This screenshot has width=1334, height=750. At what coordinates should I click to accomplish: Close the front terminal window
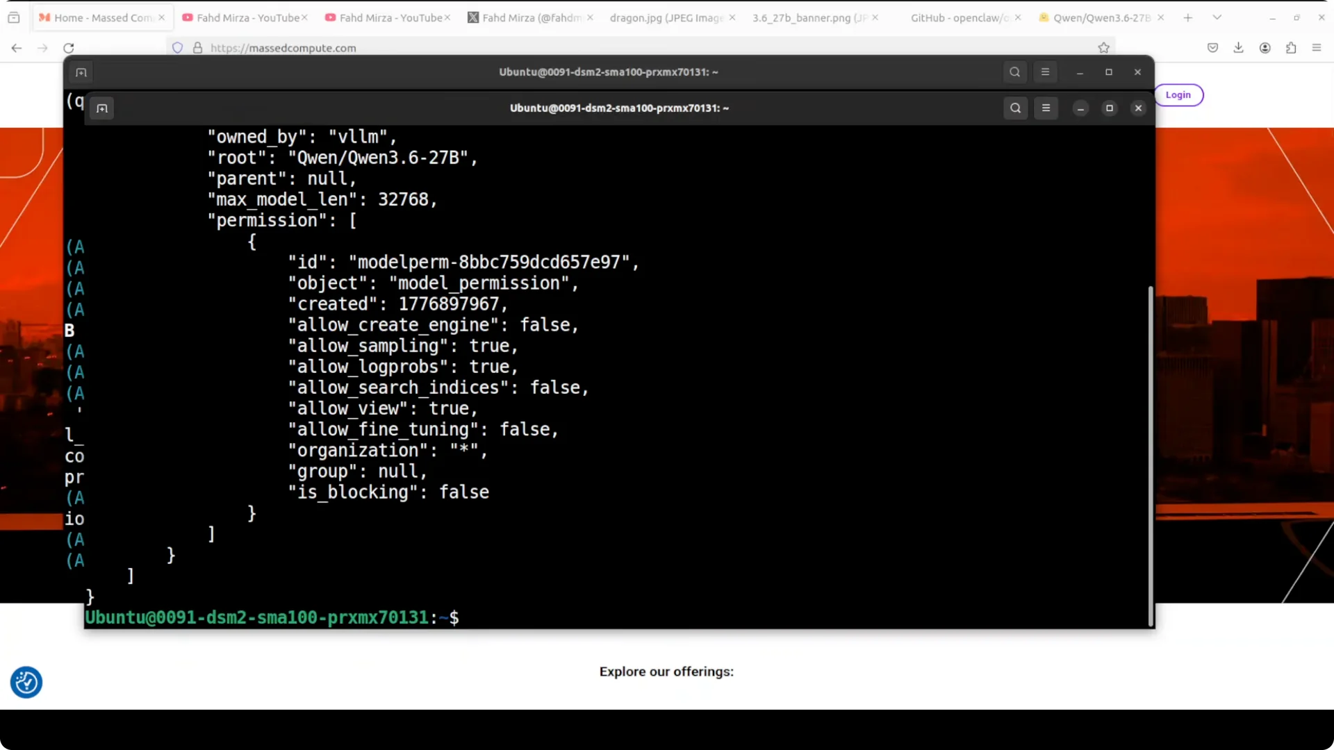tap(1138, 108)
